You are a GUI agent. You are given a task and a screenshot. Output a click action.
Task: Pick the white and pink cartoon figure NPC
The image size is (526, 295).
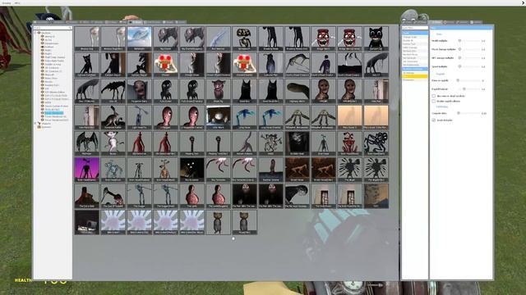coord(113,143)
